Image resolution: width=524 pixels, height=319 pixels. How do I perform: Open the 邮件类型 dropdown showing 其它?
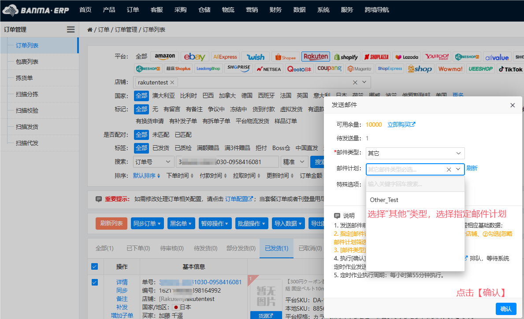pyautogui.click(x=415, y=153)
